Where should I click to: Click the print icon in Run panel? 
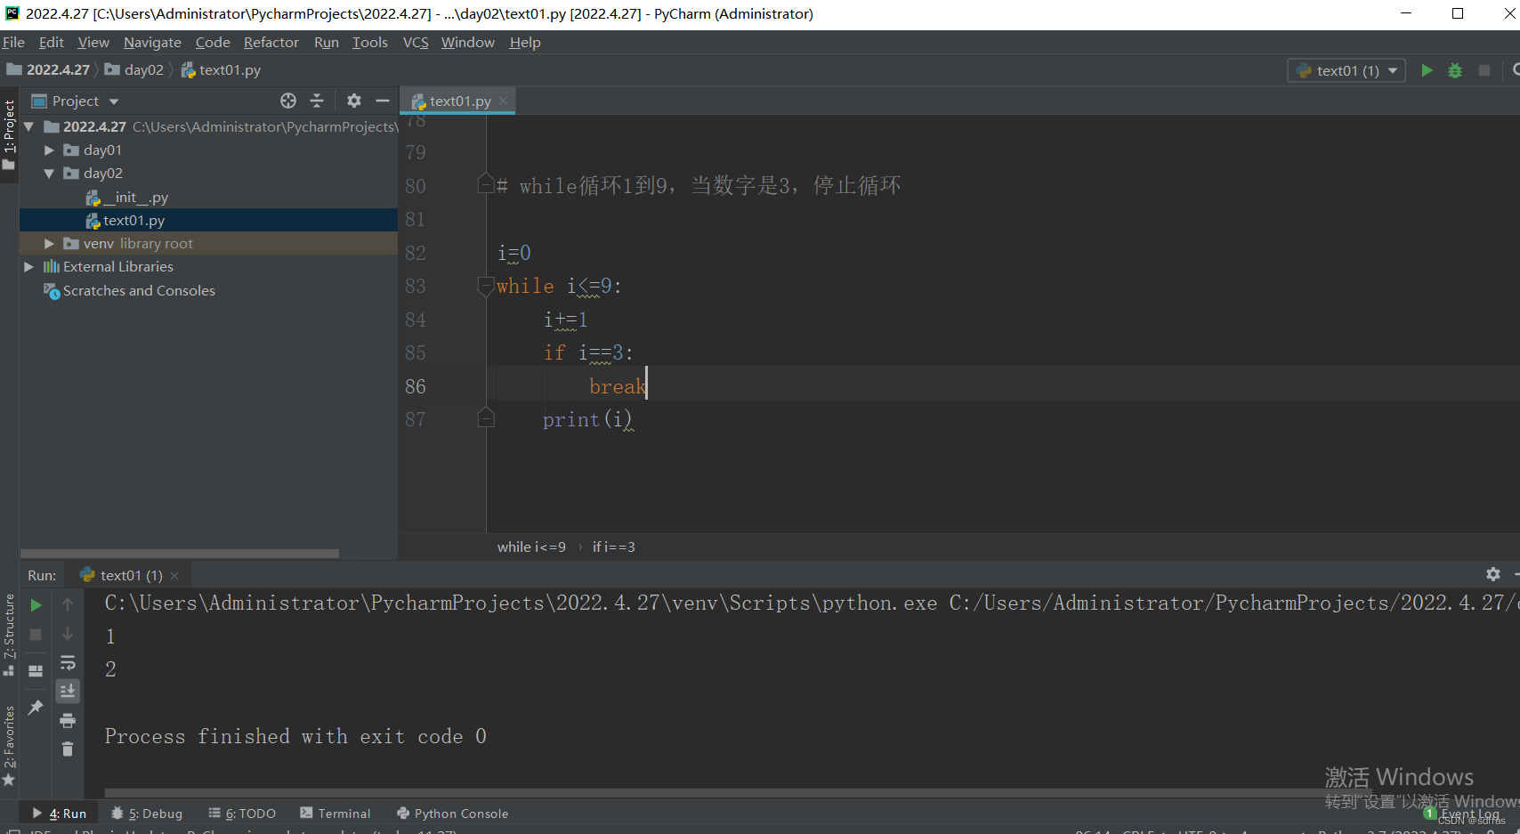click(68, 721)
